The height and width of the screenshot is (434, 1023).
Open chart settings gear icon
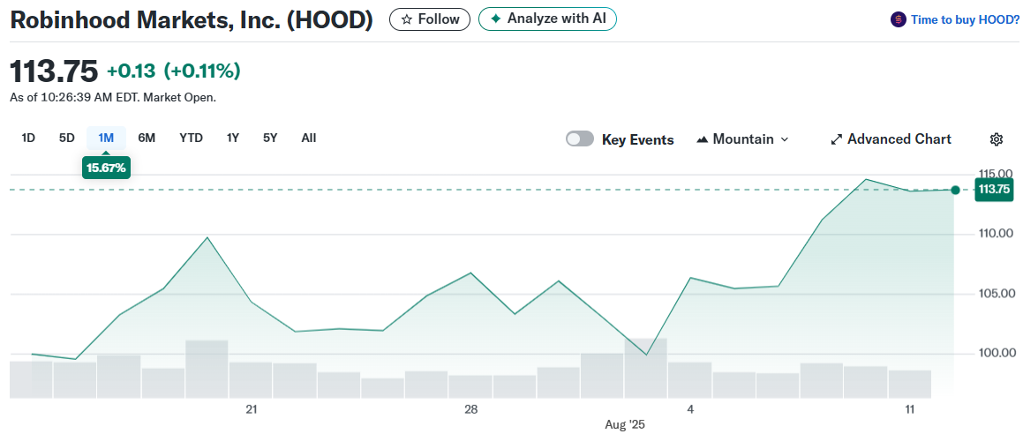(x=996, y=138)
